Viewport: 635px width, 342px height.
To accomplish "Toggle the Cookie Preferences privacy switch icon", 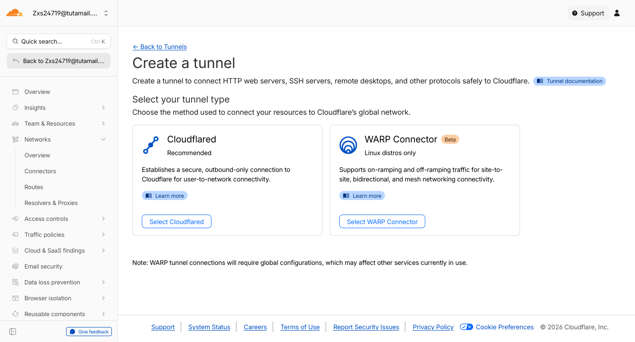I will point(467,327).
